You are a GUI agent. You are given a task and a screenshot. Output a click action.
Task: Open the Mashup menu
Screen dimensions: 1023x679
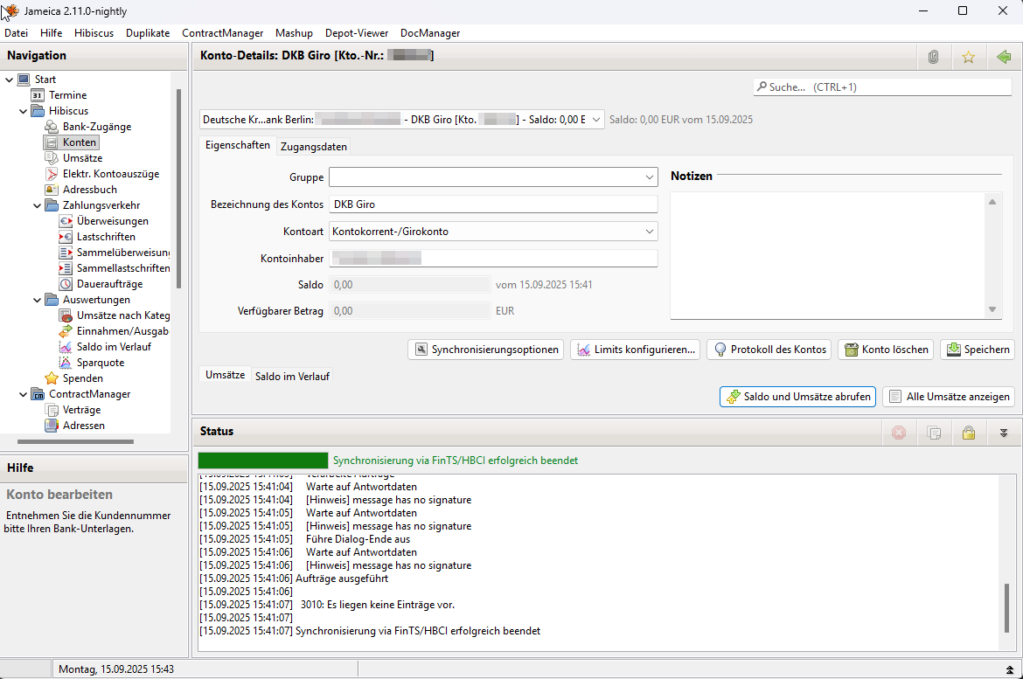point(294,33)
